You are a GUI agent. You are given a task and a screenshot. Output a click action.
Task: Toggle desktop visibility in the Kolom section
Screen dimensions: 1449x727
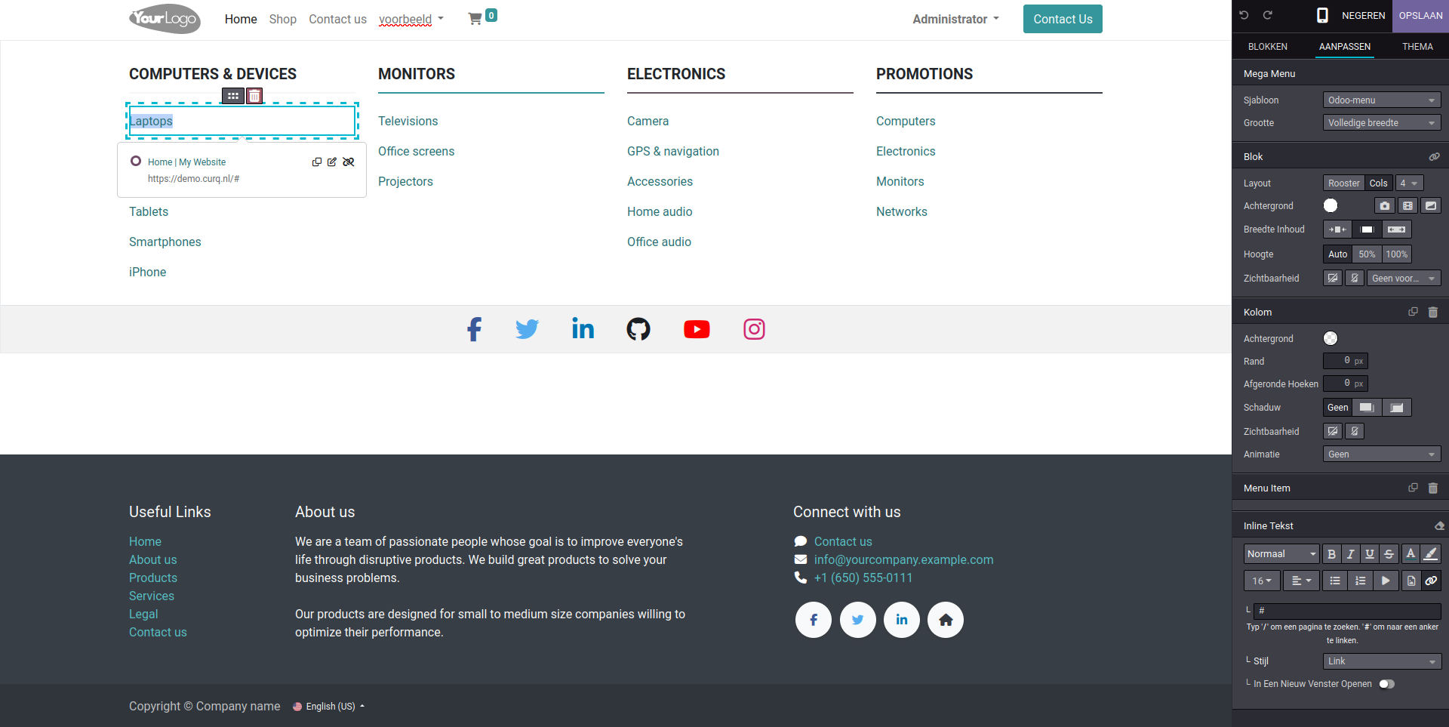tap(1331, 431)
